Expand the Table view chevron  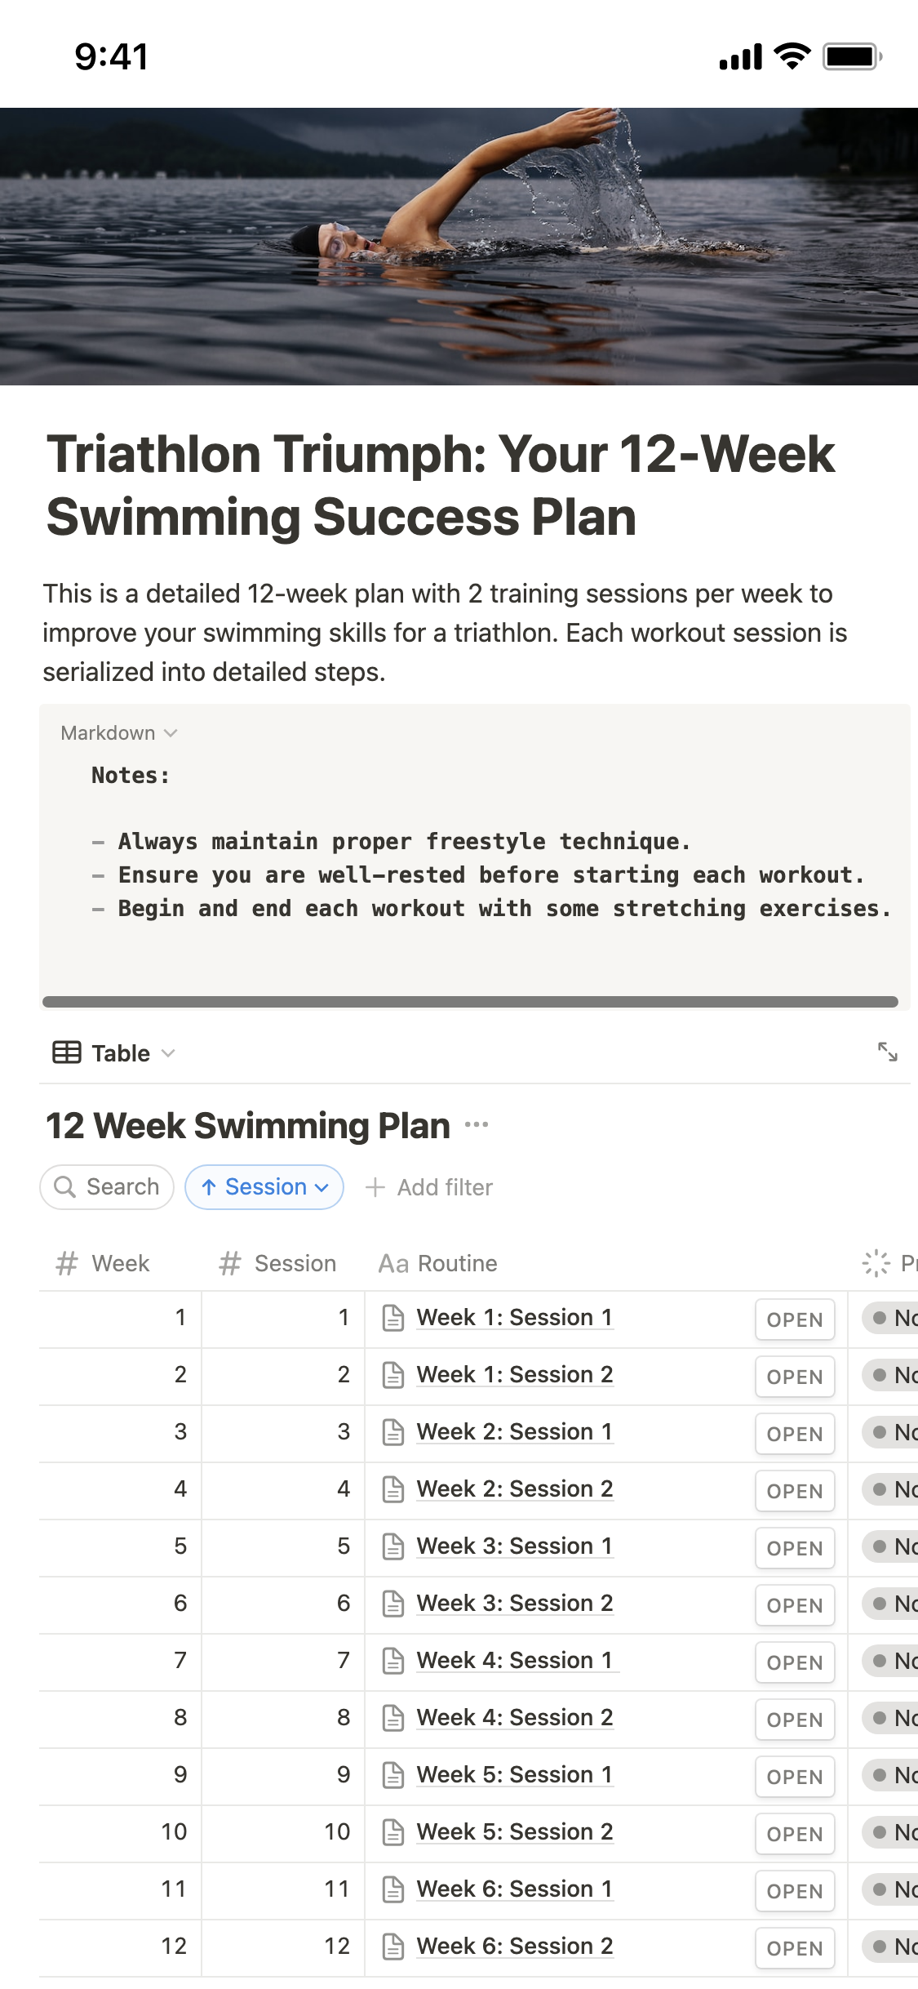pyautogui.click(x=169, y=1052)
